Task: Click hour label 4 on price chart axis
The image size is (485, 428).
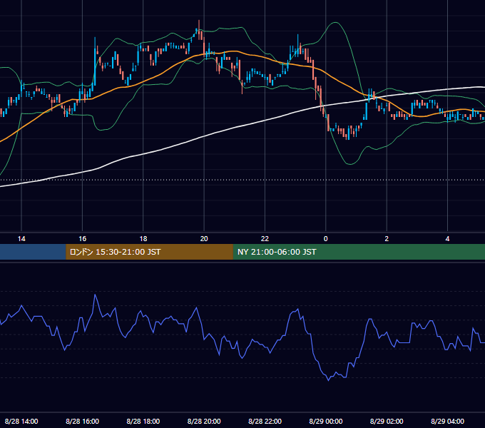Action: pos(447,239)
